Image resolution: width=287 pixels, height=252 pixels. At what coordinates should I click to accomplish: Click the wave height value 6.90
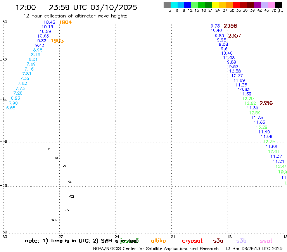[13, 103]
